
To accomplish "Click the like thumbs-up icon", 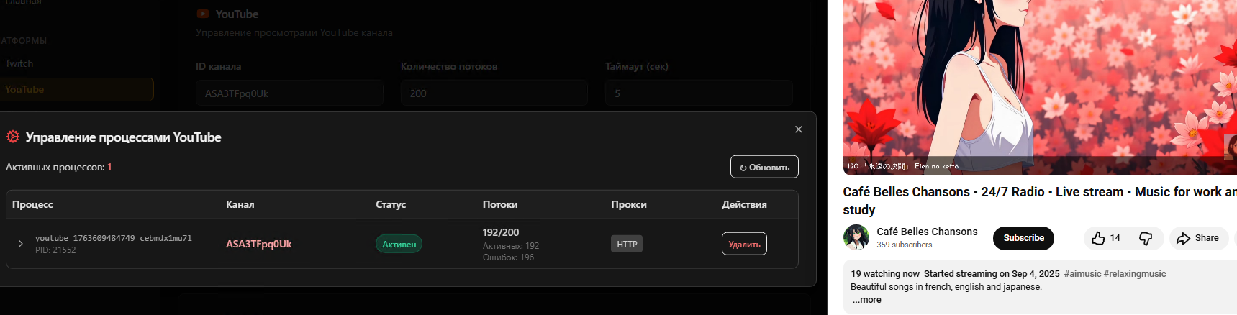I will click(1098, 238).
